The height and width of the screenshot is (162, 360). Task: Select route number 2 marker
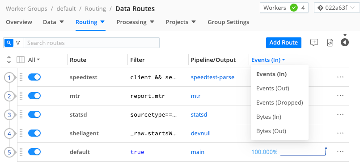(9, 96)
